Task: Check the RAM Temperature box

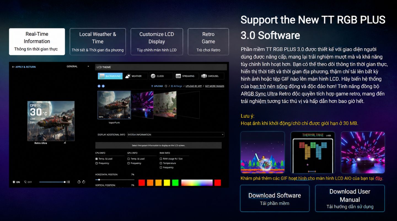Action: point(161,163)
